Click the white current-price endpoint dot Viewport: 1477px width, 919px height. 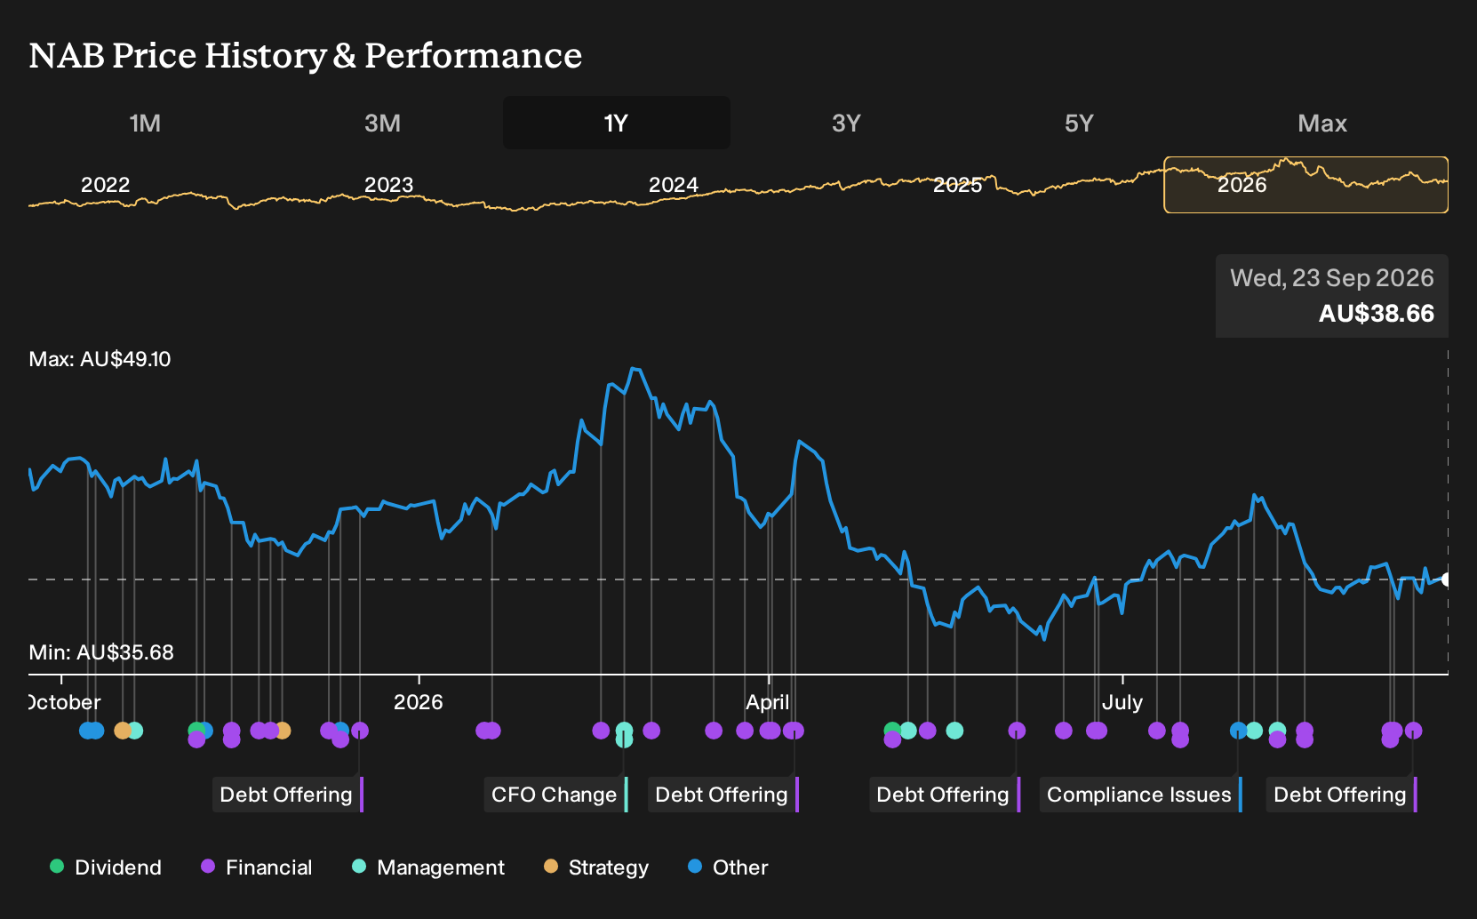[1447, 579]
